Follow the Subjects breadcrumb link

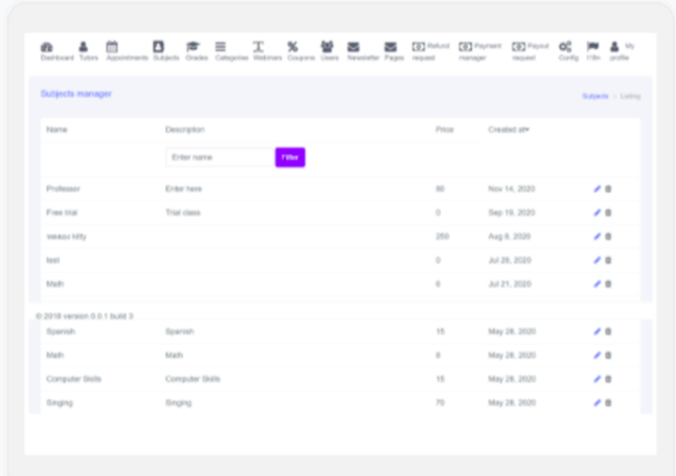(595, 95)
